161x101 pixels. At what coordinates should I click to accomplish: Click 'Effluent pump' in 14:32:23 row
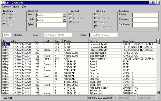coord(96,91)
